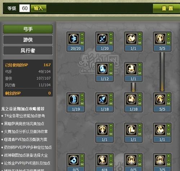The image size is (180, 171).
Task: Click the level input field showing 60
Action: (24, 8)
